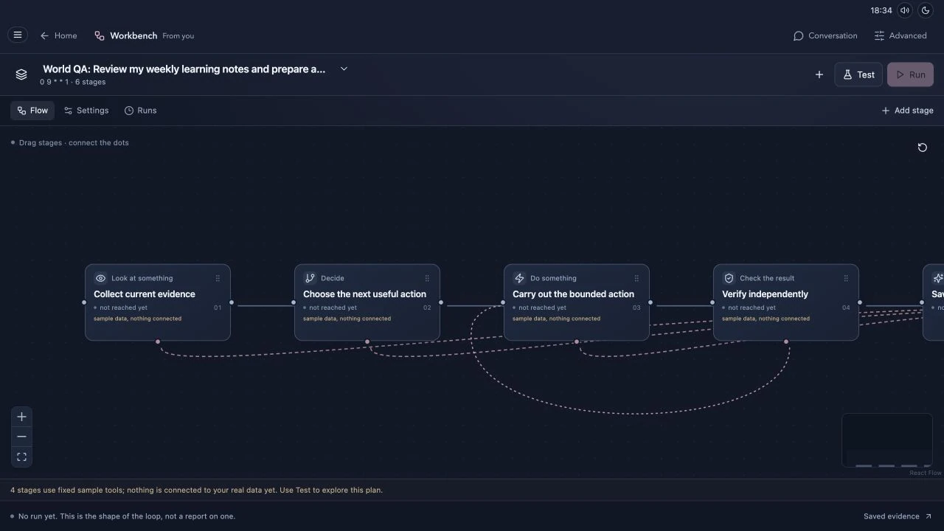
Task: Click the bottom connector dot of Verify independently
Action: [786, 341]
